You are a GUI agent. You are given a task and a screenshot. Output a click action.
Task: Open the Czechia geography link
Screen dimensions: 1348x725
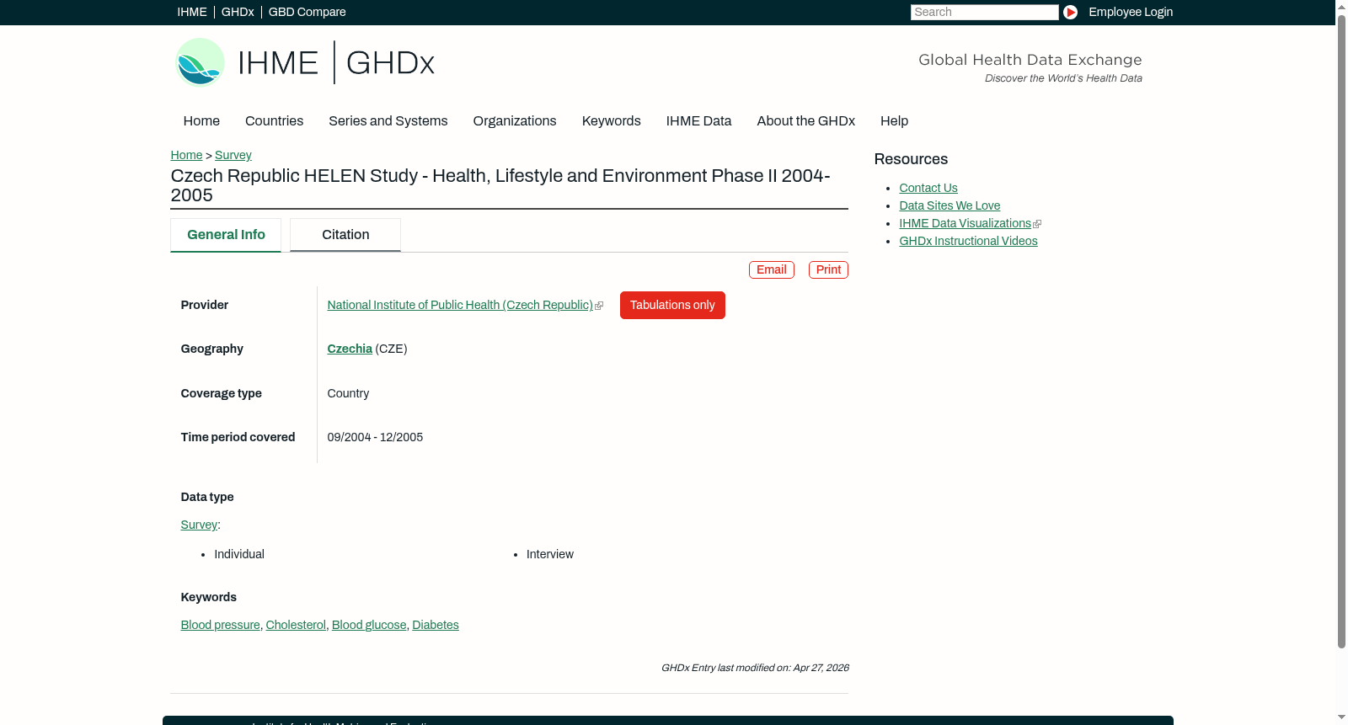point(350,349)
